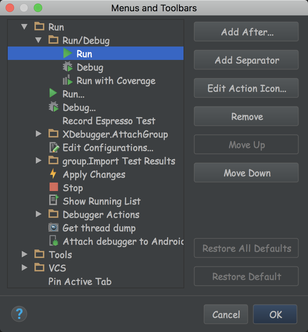
Task: Select the Record Espresso Test item
Action: pos(109,121)
